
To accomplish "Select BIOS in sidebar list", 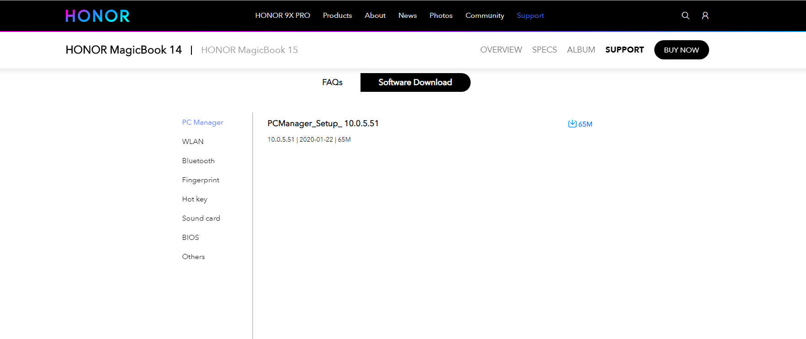I will coord(191,238).
